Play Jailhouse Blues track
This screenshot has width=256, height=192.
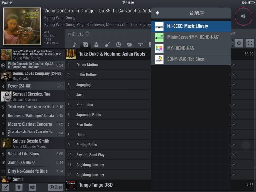point(32,163)
